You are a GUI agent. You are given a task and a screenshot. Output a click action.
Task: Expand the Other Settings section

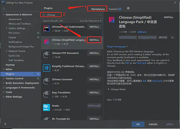click(x=4, y=97)
